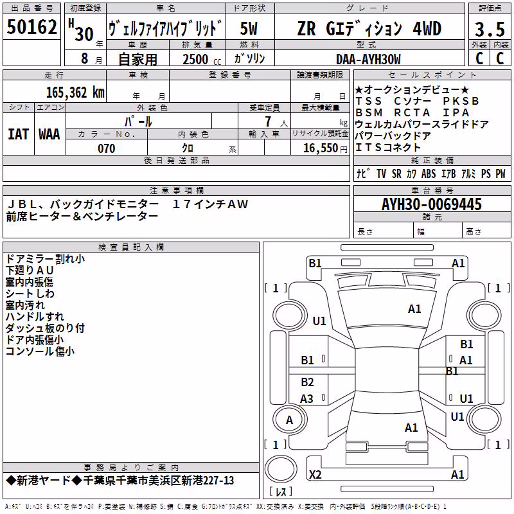Image resolution: width=514 pixels, height=514 pixels.
Task: Click the JBL、バックガイドモニター note line
Action: 127,204
